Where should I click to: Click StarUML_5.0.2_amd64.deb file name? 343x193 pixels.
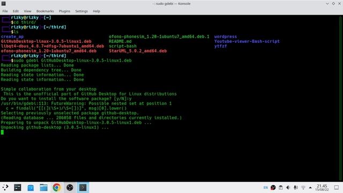(x=138, y=51)
